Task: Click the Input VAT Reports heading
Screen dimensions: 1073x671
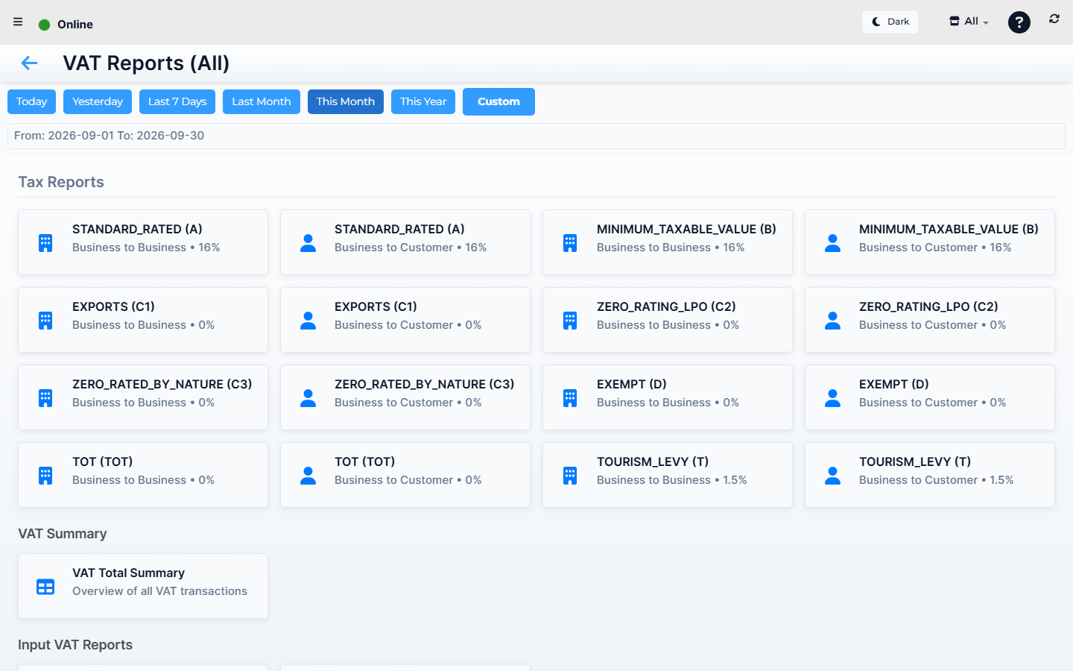Action: (x=75, y=645)
